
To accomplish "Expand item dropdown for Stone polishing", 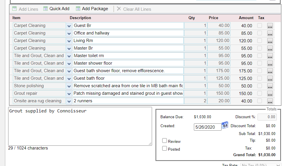I will pyautogui.click(x=69, y=86).
